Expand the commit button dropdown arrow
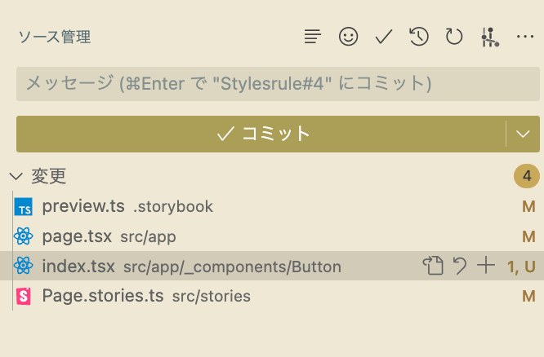Image resolution: width=544 pixels, height=357 pixels. (x=523, y=134)
